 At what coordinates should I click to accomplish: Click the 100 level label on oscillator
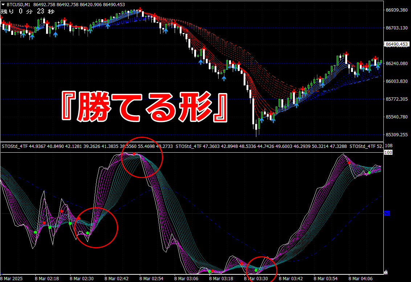[388, 152]
